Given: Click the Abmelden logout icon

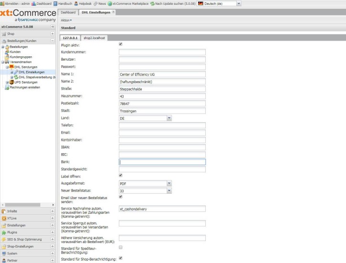Looking at the screenshot, I should [2, 3].
